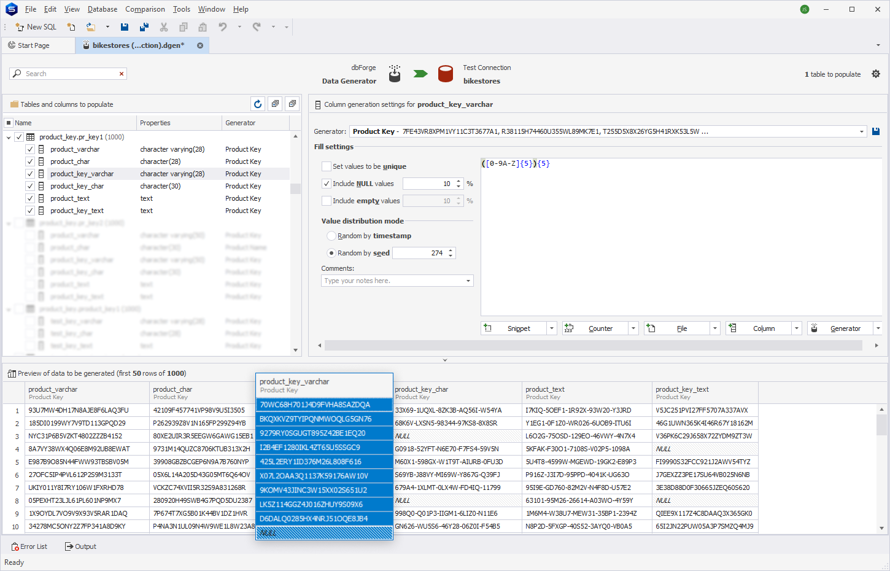Click the Cut scissors icon
The height and width of the screenshot is (571, 890).
point(164,27)
